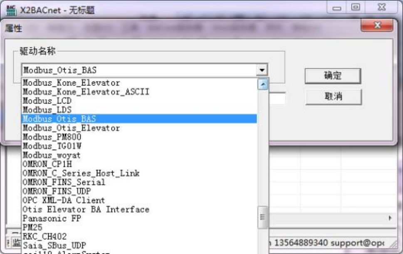
Task: Select the Modbus_TG01W driver
Action: (x=139, y=146)
